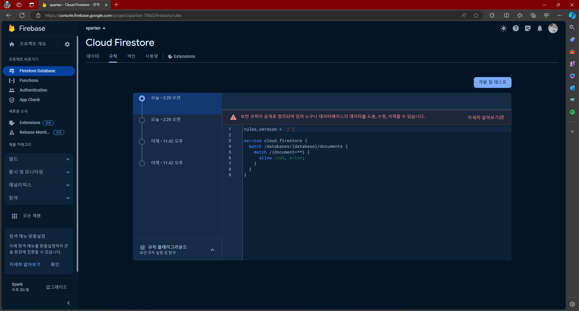Open browser workspaces icon

(x=19, y=5)
